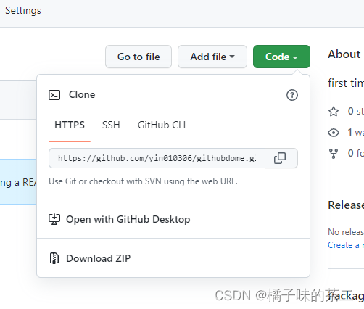Switch to the SSH clone tab

[x=111, y=125]
